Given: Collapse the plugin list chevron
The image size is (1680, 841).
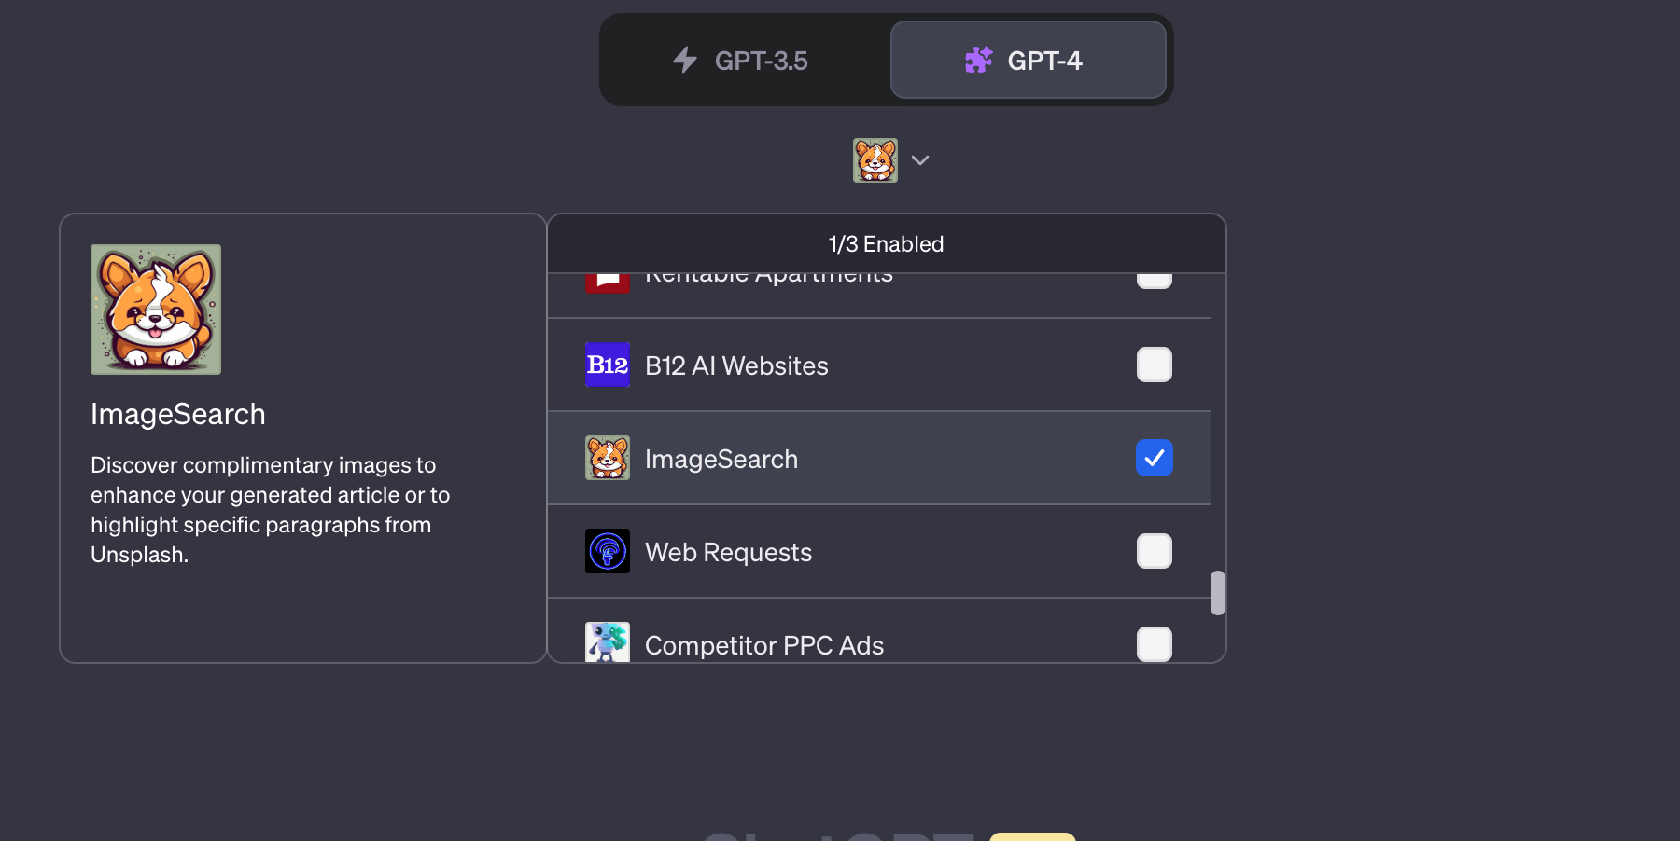Looking at the screenshot, I should 920,160.
